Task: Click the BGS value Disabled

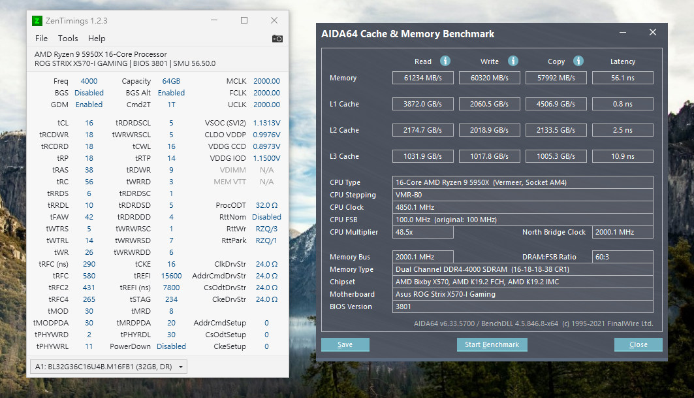Action: pyautogui.click(x=89, y=93)
